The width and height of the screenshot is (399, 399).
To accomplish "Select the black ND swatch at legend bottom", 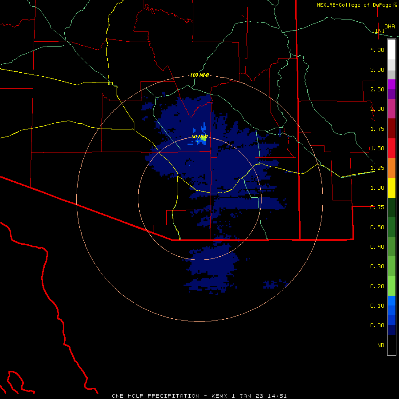I will [x=391, y=345].
